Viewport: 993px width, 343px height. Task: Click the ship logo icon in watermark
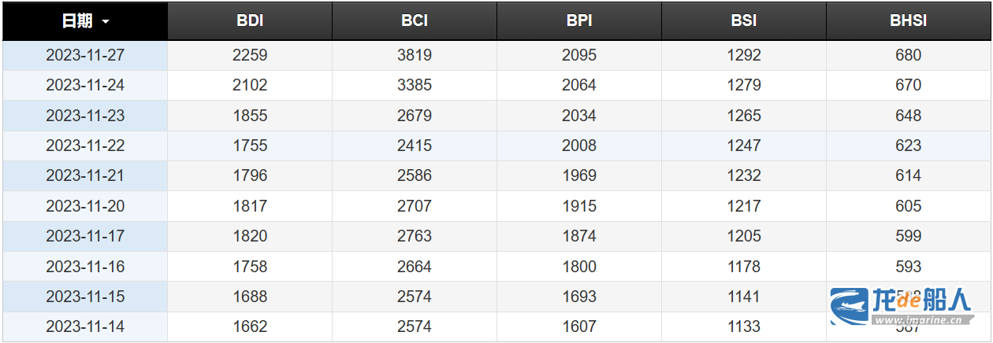click(849, 306)
